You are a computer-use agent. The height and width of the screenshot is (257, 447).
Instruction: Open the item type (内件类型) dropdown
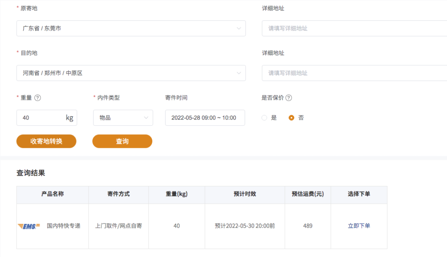tap(123, 118)
